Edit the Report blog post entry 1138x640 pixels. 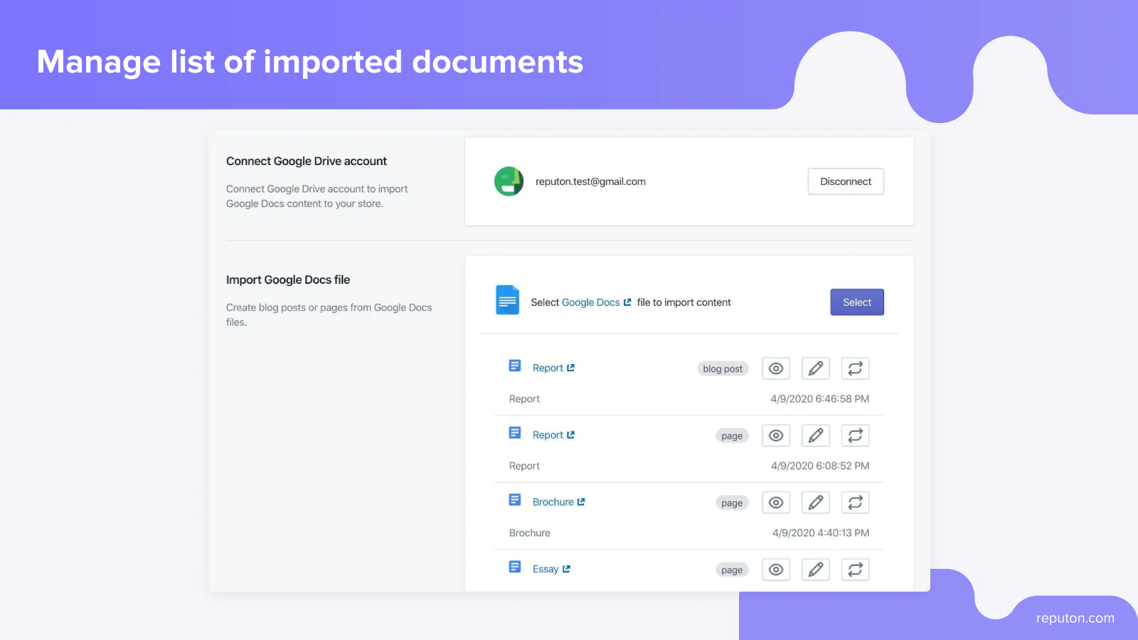point(816,368)
